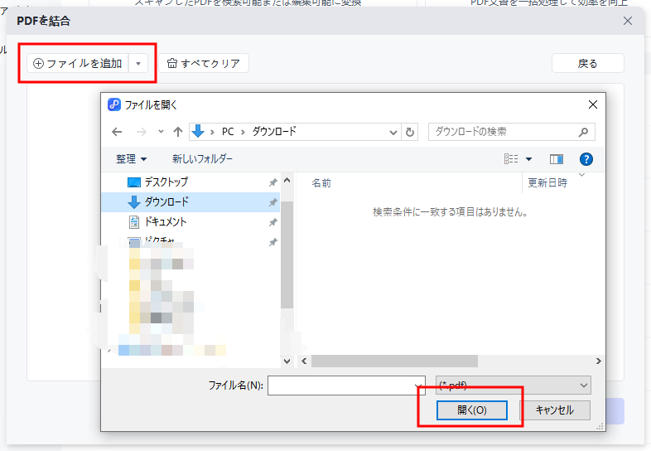Open the dropdown arrow beside ファイルを追加
This screenshot has height=451, width=651.
[x=138, y=63]
